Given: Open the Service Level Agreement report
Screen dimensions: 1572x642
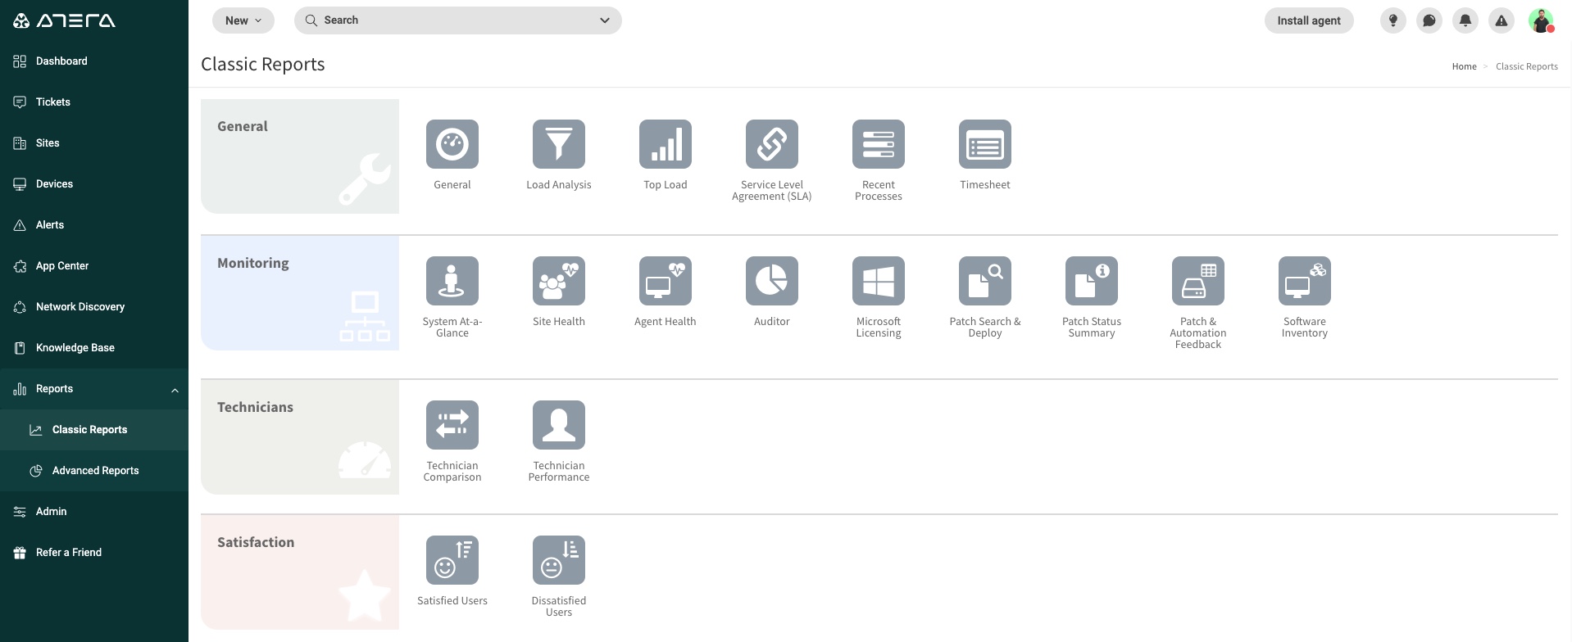Looking at the screenshot, I should point(771,144).
